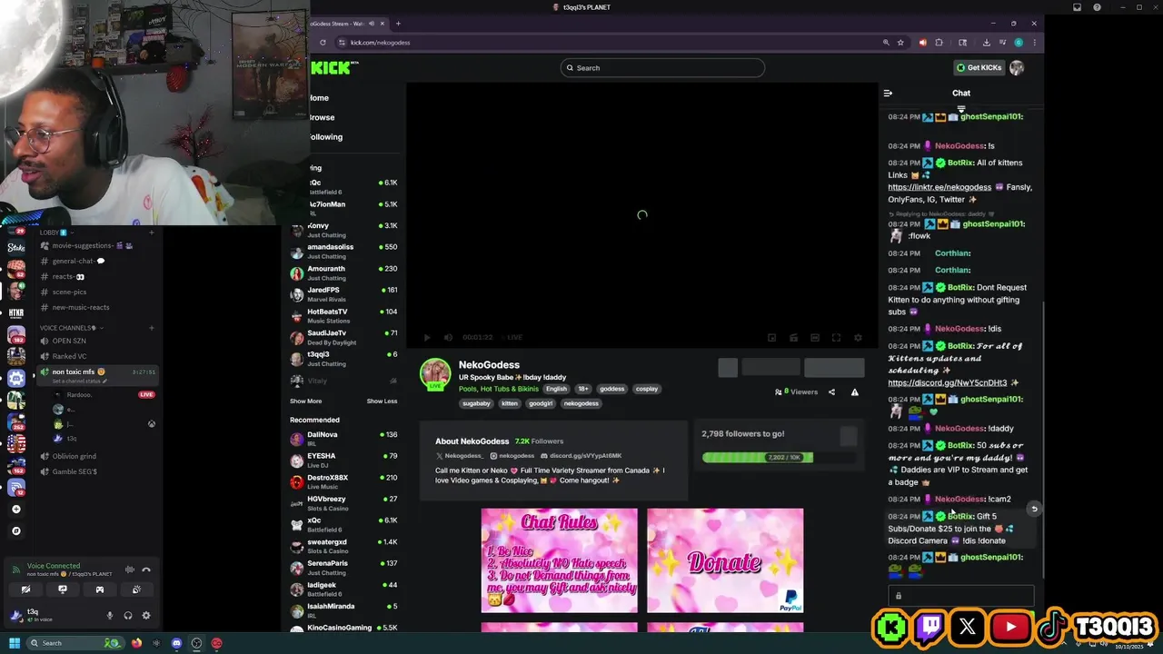1163x654 pixels.
Task: Open KinoCasinoGaming recommended channel
Action: 343,629
